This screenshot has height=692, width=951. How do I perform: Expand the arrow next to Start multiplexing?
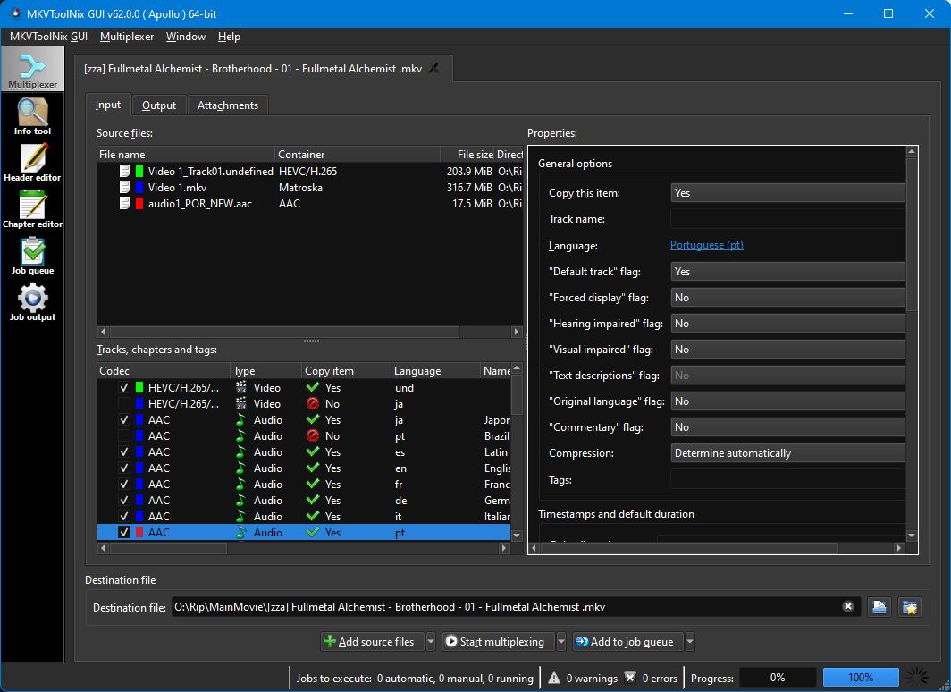click(561, 642)
